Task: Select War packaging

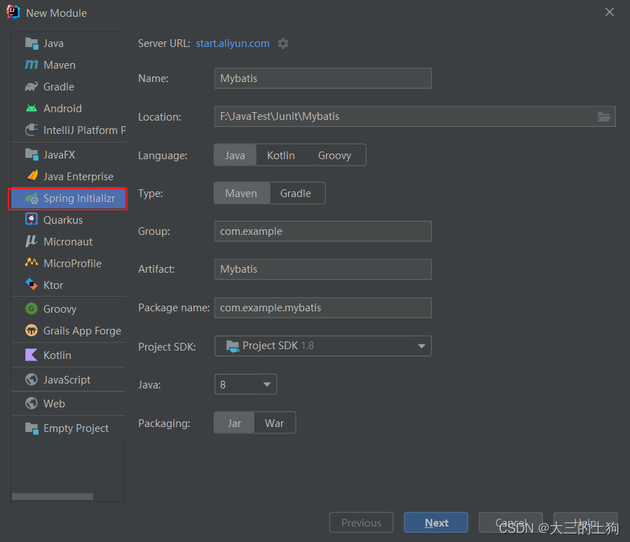Action: (275, 423)
